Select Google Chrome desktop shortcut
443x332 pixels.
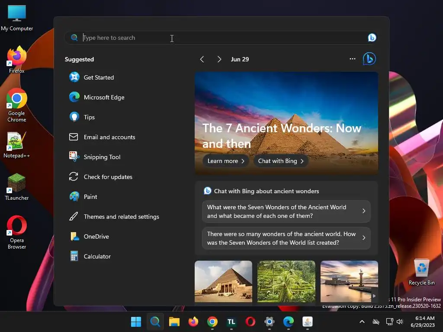pyautogui.click(x=17, y=105)
